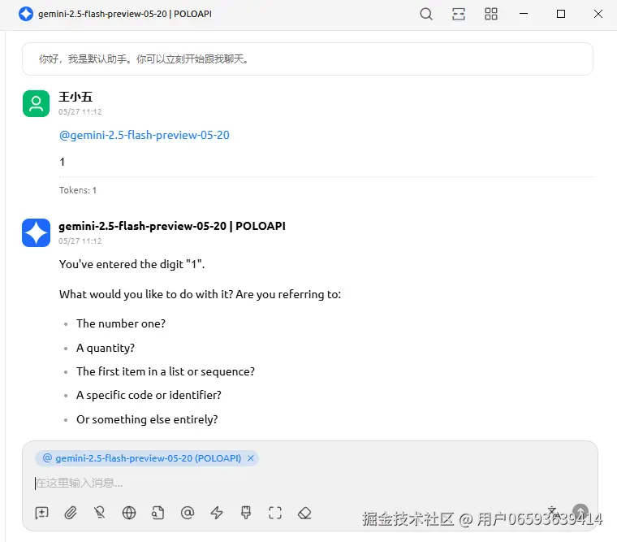Minimize the window
The width and height of the screenshot is (617, 542).
[x=524, y=14]
